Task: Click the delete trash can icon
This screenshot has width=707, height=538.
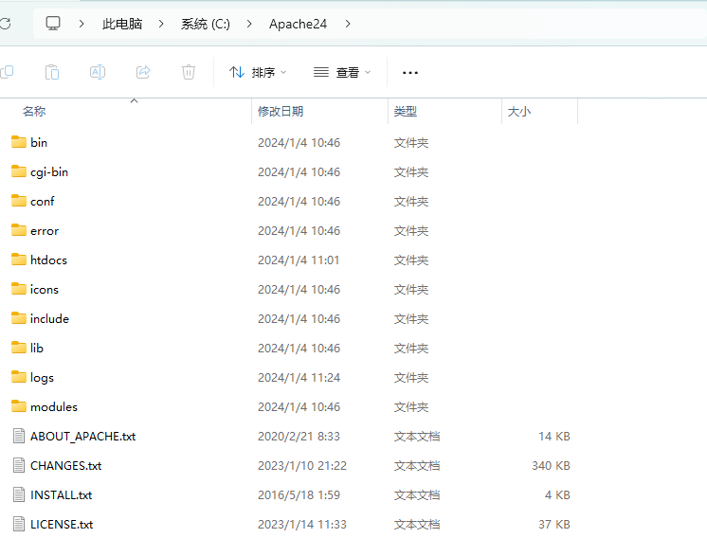Action: (189, 72)
